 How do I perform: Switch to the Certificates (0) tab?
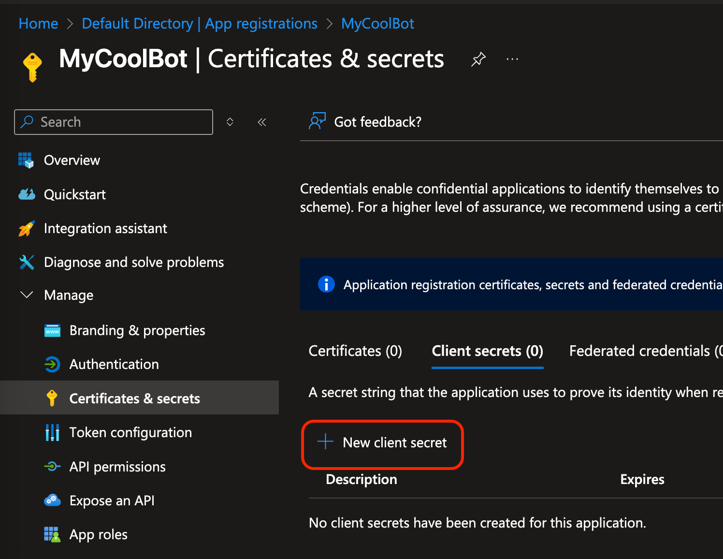point(355,351)
